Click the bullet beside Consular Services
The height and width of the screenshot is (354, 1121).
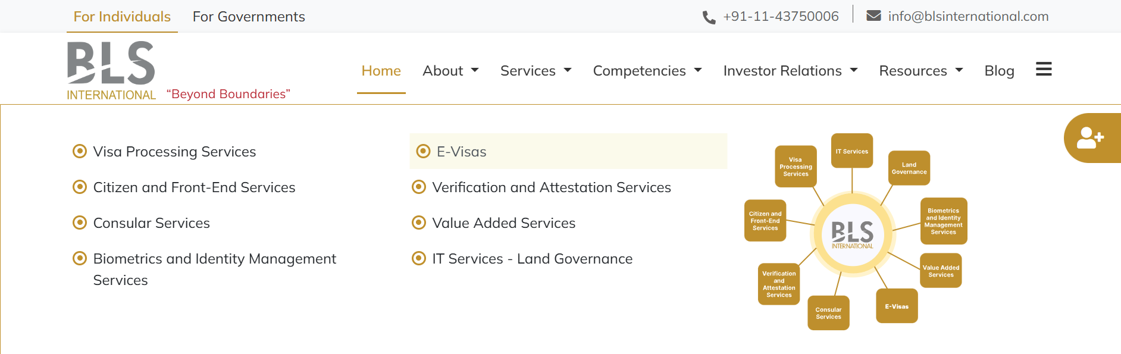click(79, 223)
